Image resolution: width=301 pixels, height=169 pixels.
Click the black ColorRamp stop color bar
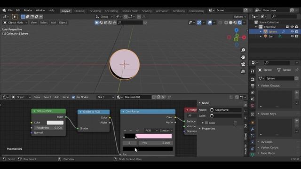point(148,149)
